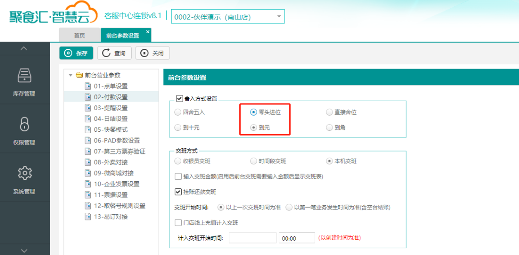Toggle the 舍入方式设置 checkbox

pyautogui.click(x=179, y=98)
